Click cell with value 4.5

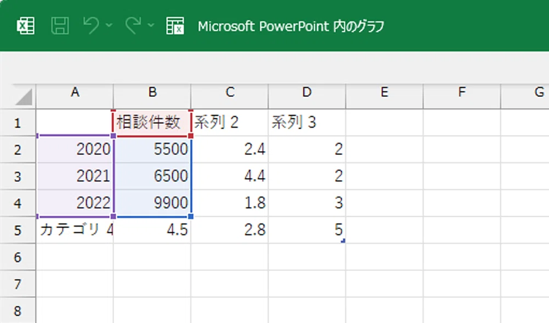click(x=152, y=230)
